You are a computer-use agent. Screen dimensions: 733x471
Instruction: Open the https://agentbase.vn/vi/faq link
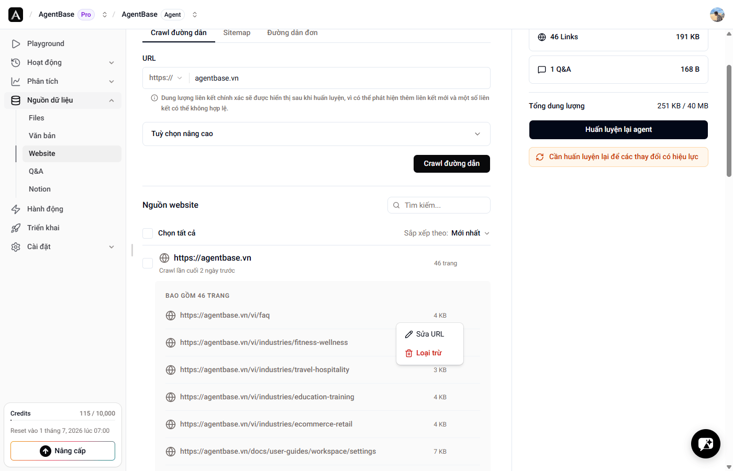click(225, 316)
